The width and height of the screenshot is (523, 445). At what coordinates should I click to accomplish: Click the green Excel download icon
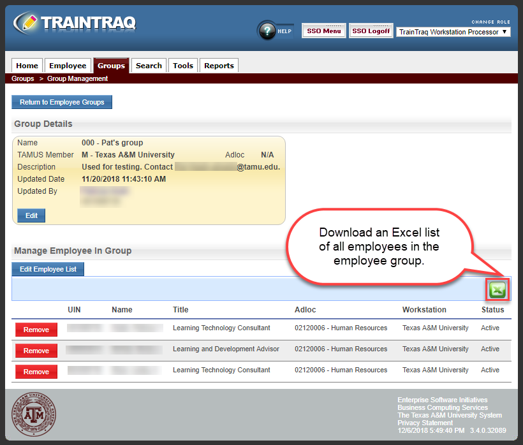(x=497, y=289)
